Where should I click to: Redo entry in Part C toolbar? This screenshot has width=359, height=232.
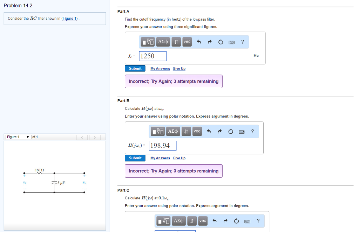225,221
